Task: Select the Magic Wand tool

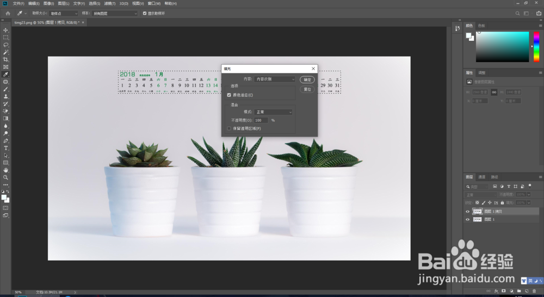Action: pos(5,52)
